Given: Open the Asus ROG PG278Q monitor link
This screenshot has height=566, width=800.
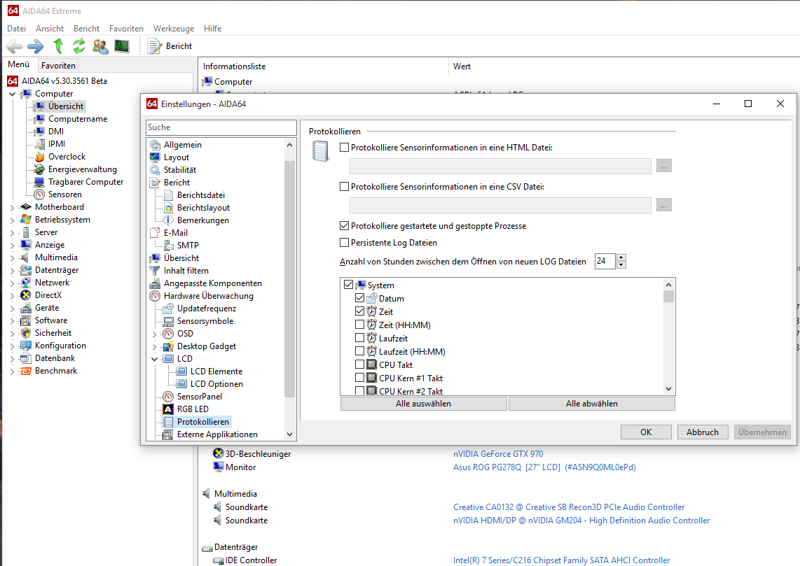Looking at the screenshot, I should pos(544,467).
